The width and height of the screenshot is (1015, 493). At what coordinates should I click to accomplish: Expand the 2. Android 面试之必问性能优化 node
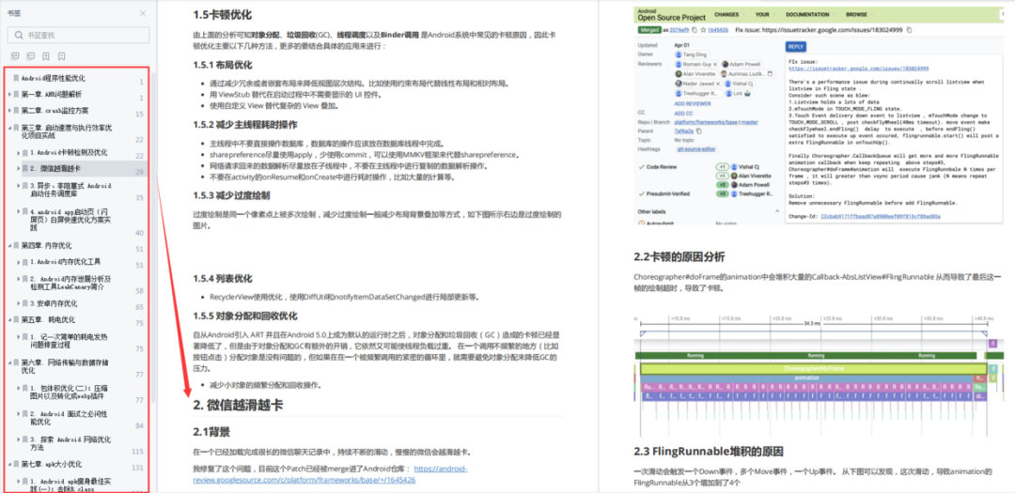18,413
